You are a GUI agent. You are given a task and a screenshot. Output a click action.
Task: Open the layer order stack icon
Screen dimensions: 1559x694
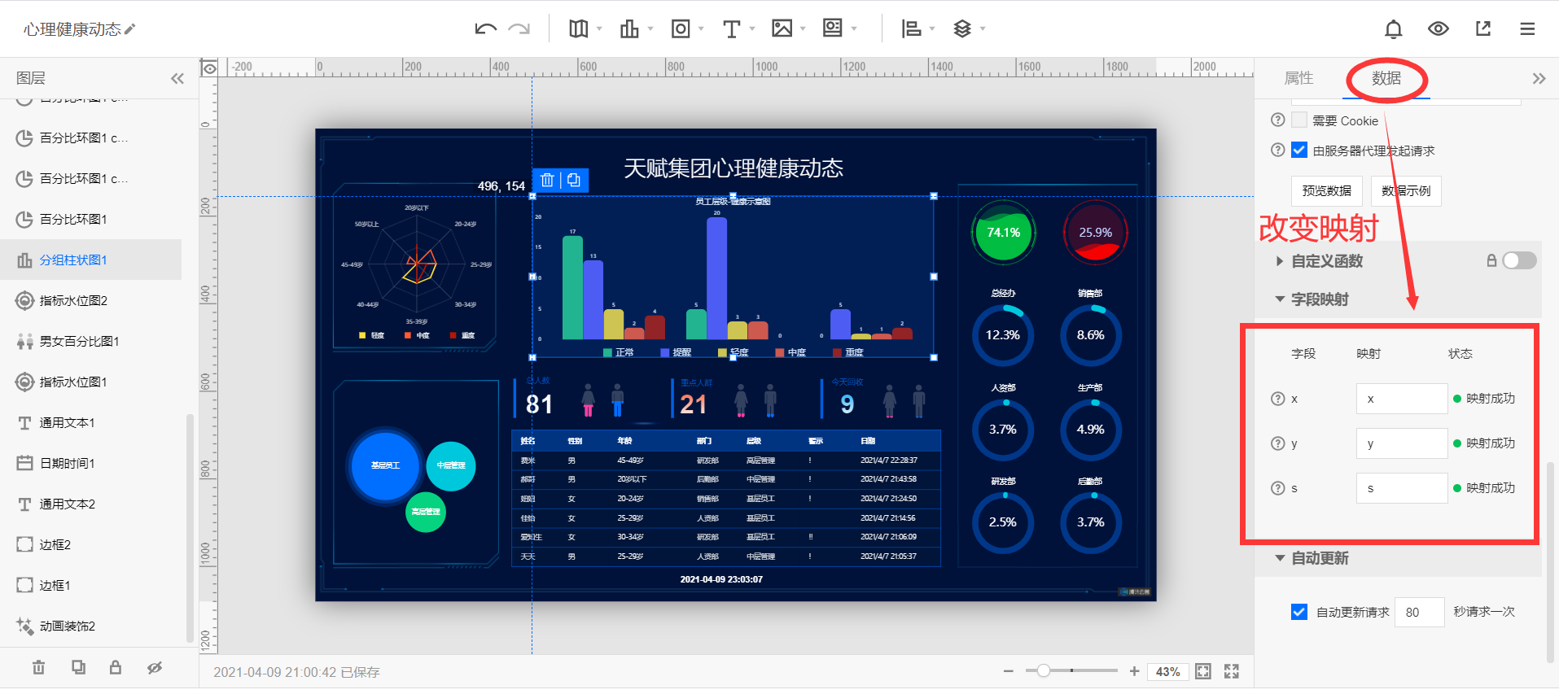(x=962, y=28)
